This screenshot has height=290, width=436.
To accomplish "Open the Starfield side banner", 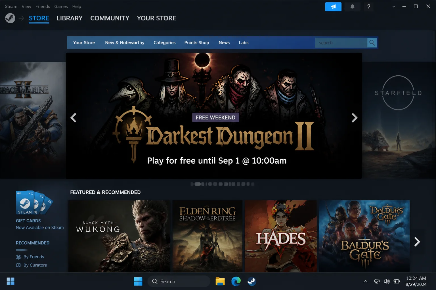I will pos(399,120).
